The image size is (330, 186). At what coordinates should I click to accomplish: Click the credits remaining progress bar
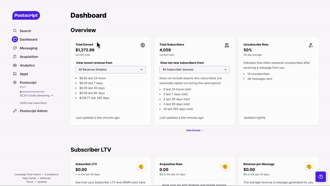coord(32,92)
